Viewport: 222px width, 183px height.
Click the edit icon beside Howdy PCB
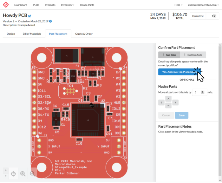coord(30,16)
